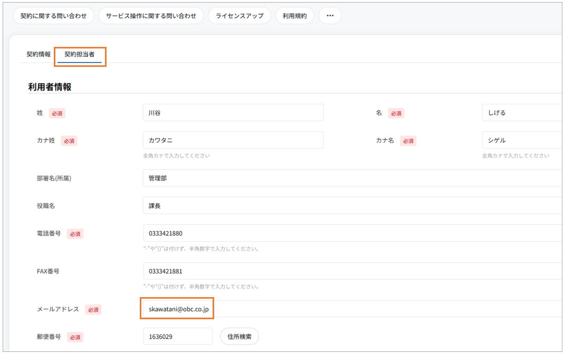The width and height of the screenshot is (565, 354).
Task: Open サービス操作に関する問い合わせ button
Action: click(x=151, y=16)
